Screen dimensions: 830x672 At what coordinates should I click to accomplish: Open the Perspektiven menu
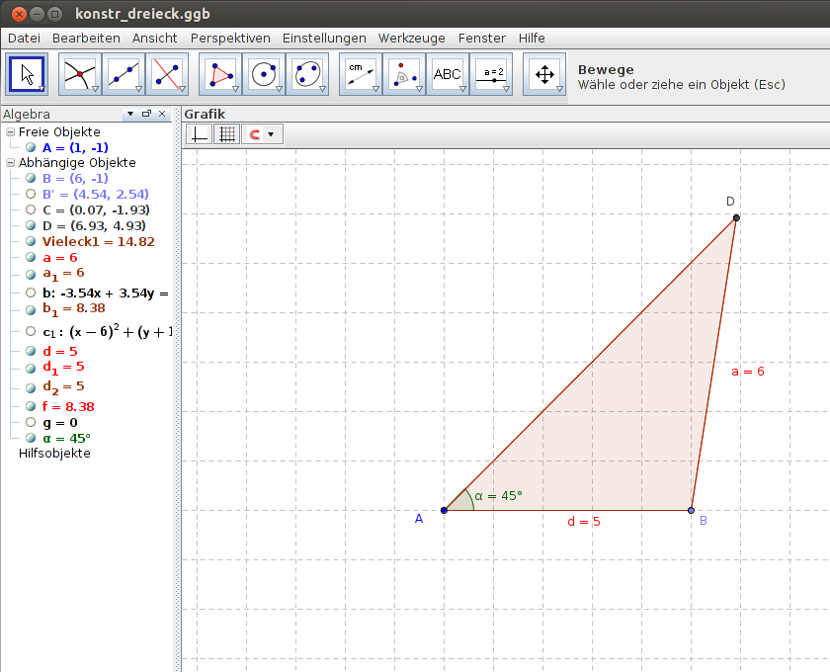[x=230, y=39]
